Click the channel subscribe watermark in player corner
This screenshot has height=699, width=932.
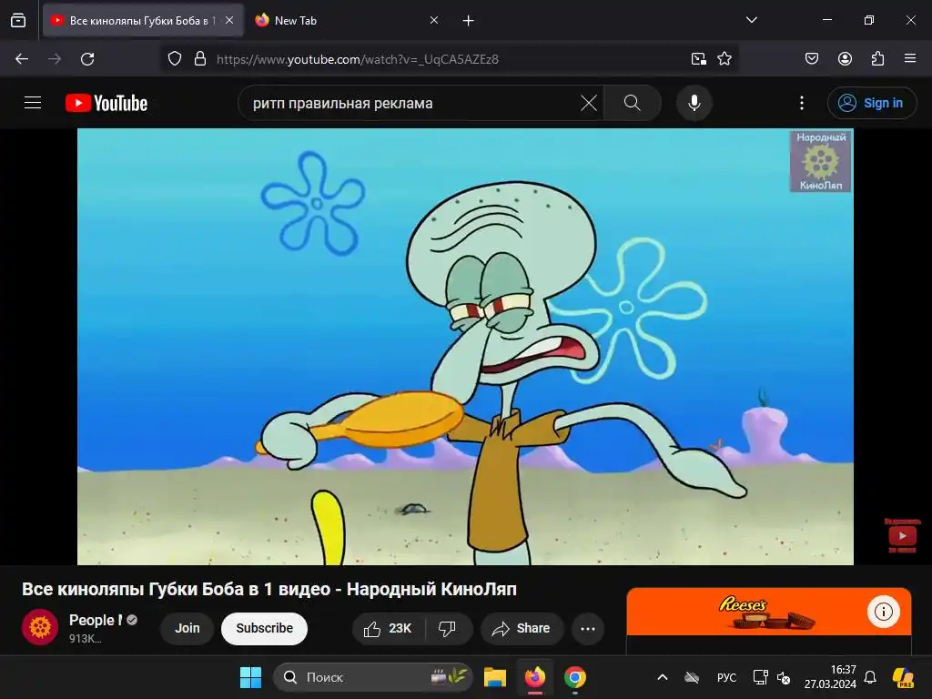[902, 535]
